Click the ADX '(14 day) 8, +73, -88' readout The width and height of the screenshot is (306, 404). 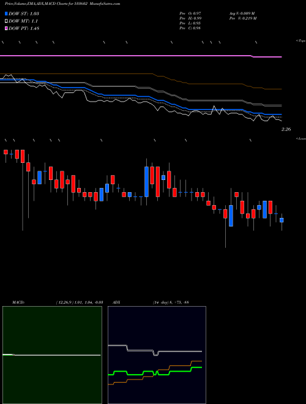click(171, 302)
